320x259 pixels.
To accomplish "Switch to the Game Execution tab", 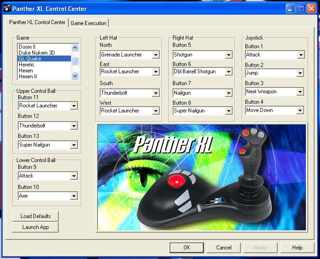I will (88, 23).
